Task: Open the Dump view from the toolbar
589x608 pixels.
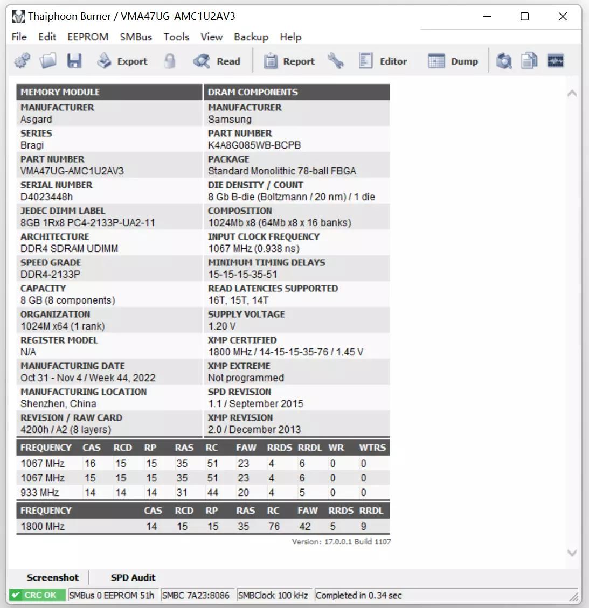Action: (x=453, y=61)
